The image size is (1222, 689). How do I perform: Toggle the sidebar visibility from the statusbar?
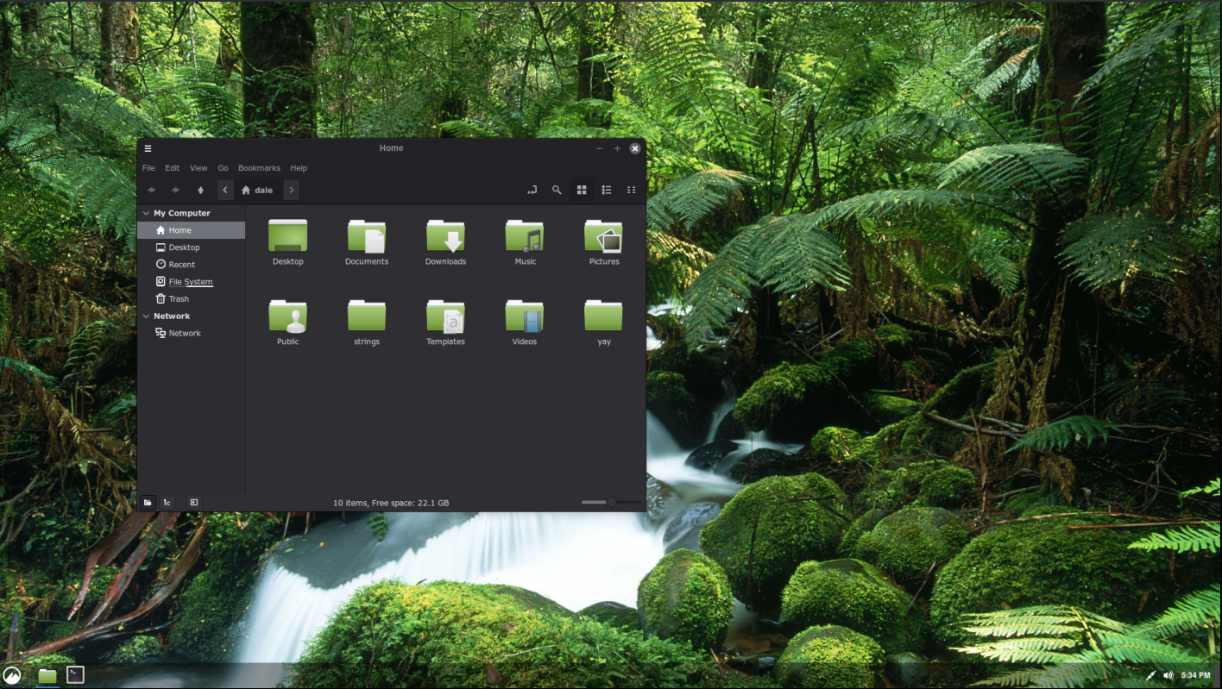(193, 502)
